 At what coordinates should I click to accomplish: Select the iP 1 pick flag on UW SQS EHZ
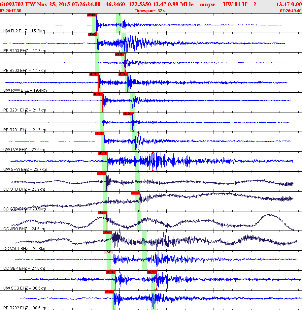111,272
